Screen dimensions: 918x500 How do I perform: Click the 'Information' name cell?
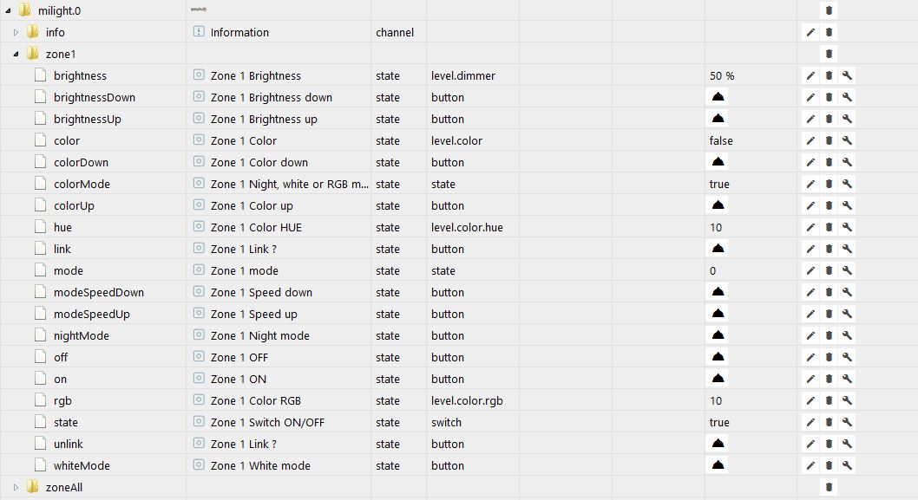coord(239,33)
